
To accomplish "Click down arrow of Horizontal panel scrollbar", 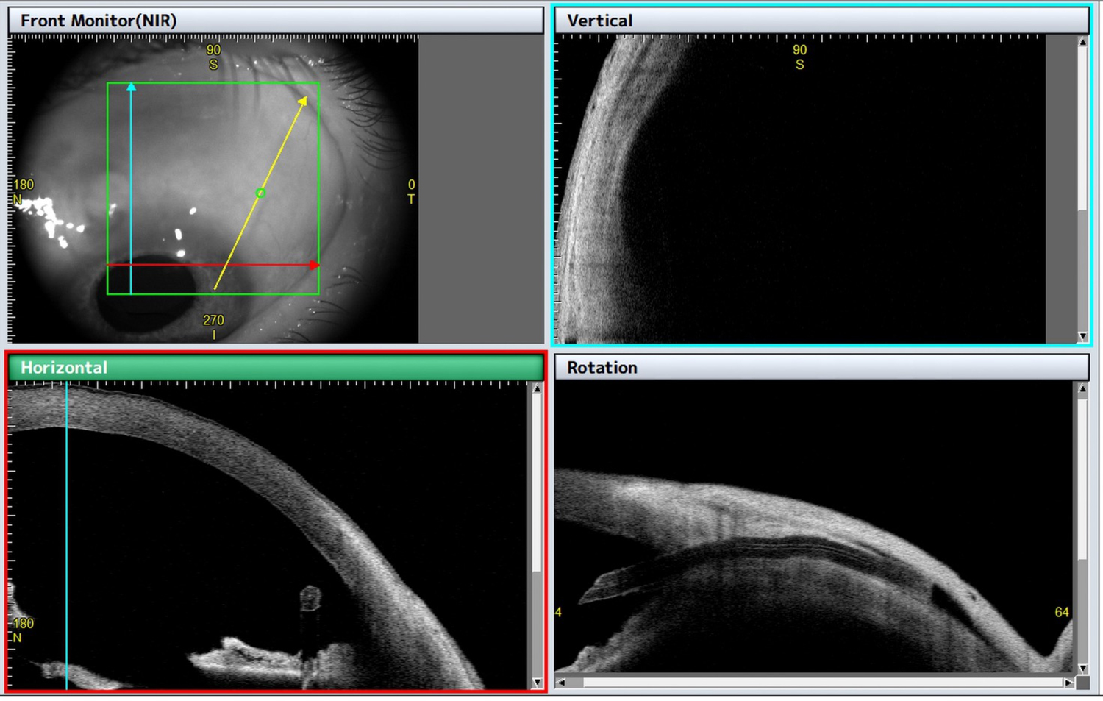I will click(x=537, y=683).
